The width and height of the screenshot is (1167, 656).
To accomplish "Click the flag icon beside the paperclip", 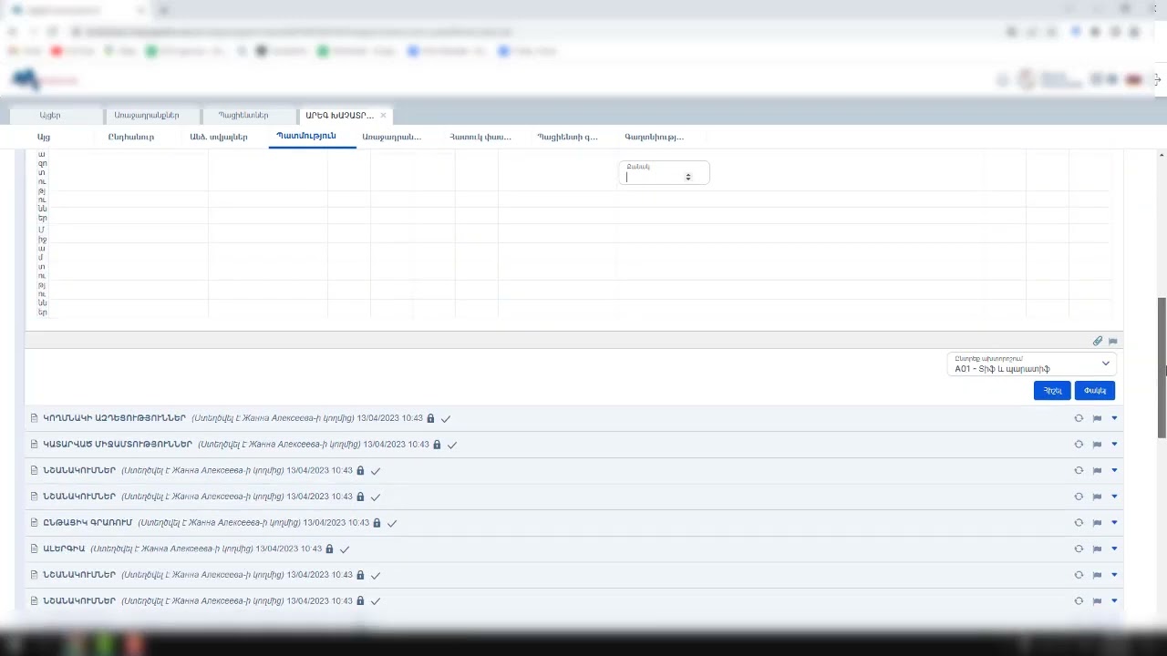I will [x=1113, y=342].
